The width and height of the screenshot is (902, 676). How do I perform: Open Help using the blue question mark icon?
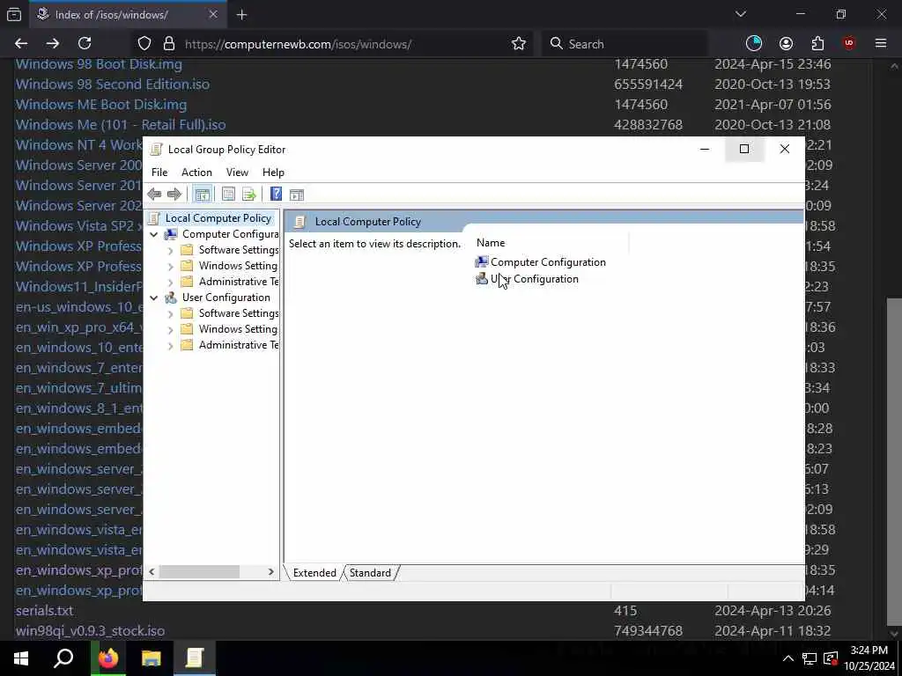click(x=276, y=195)
